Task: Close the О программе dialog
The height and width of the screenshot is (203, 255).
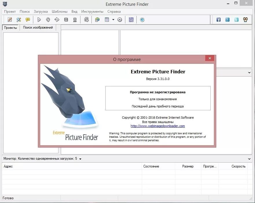Action: (x=210, y=58)
